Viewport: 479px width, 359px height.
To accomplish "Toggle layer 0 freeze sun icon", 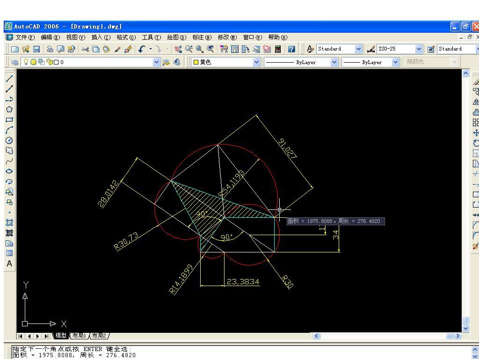I will tap(33, 62).
